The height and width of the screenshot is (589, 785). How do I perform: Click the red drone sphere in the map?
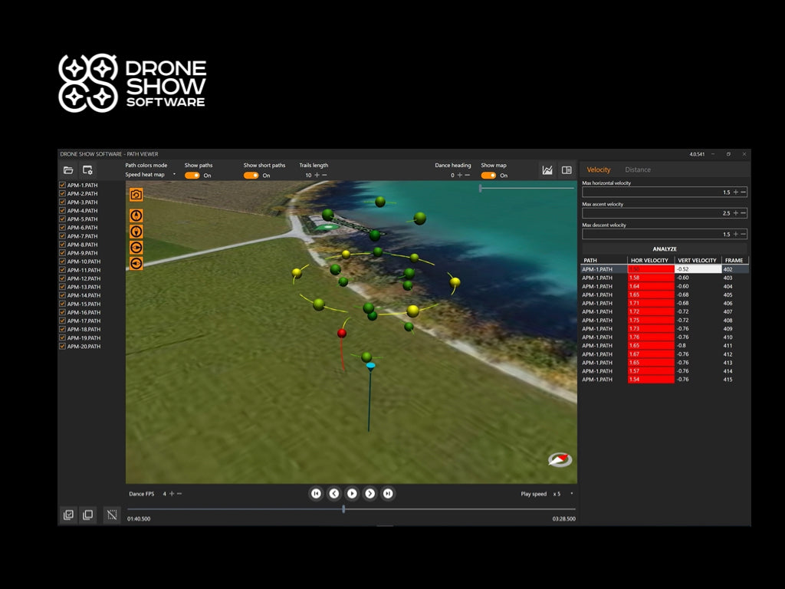pyautogui.click(x=342, y=333)
